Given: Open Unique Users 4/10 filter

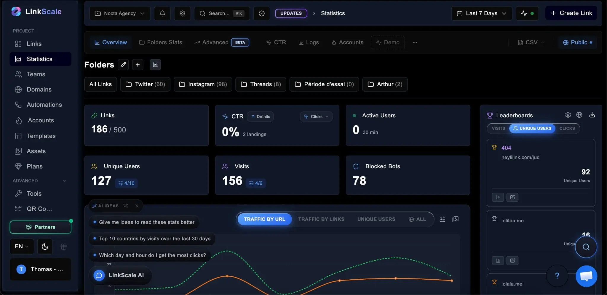Looking at the screenshot, I should [x=126, y=183].
